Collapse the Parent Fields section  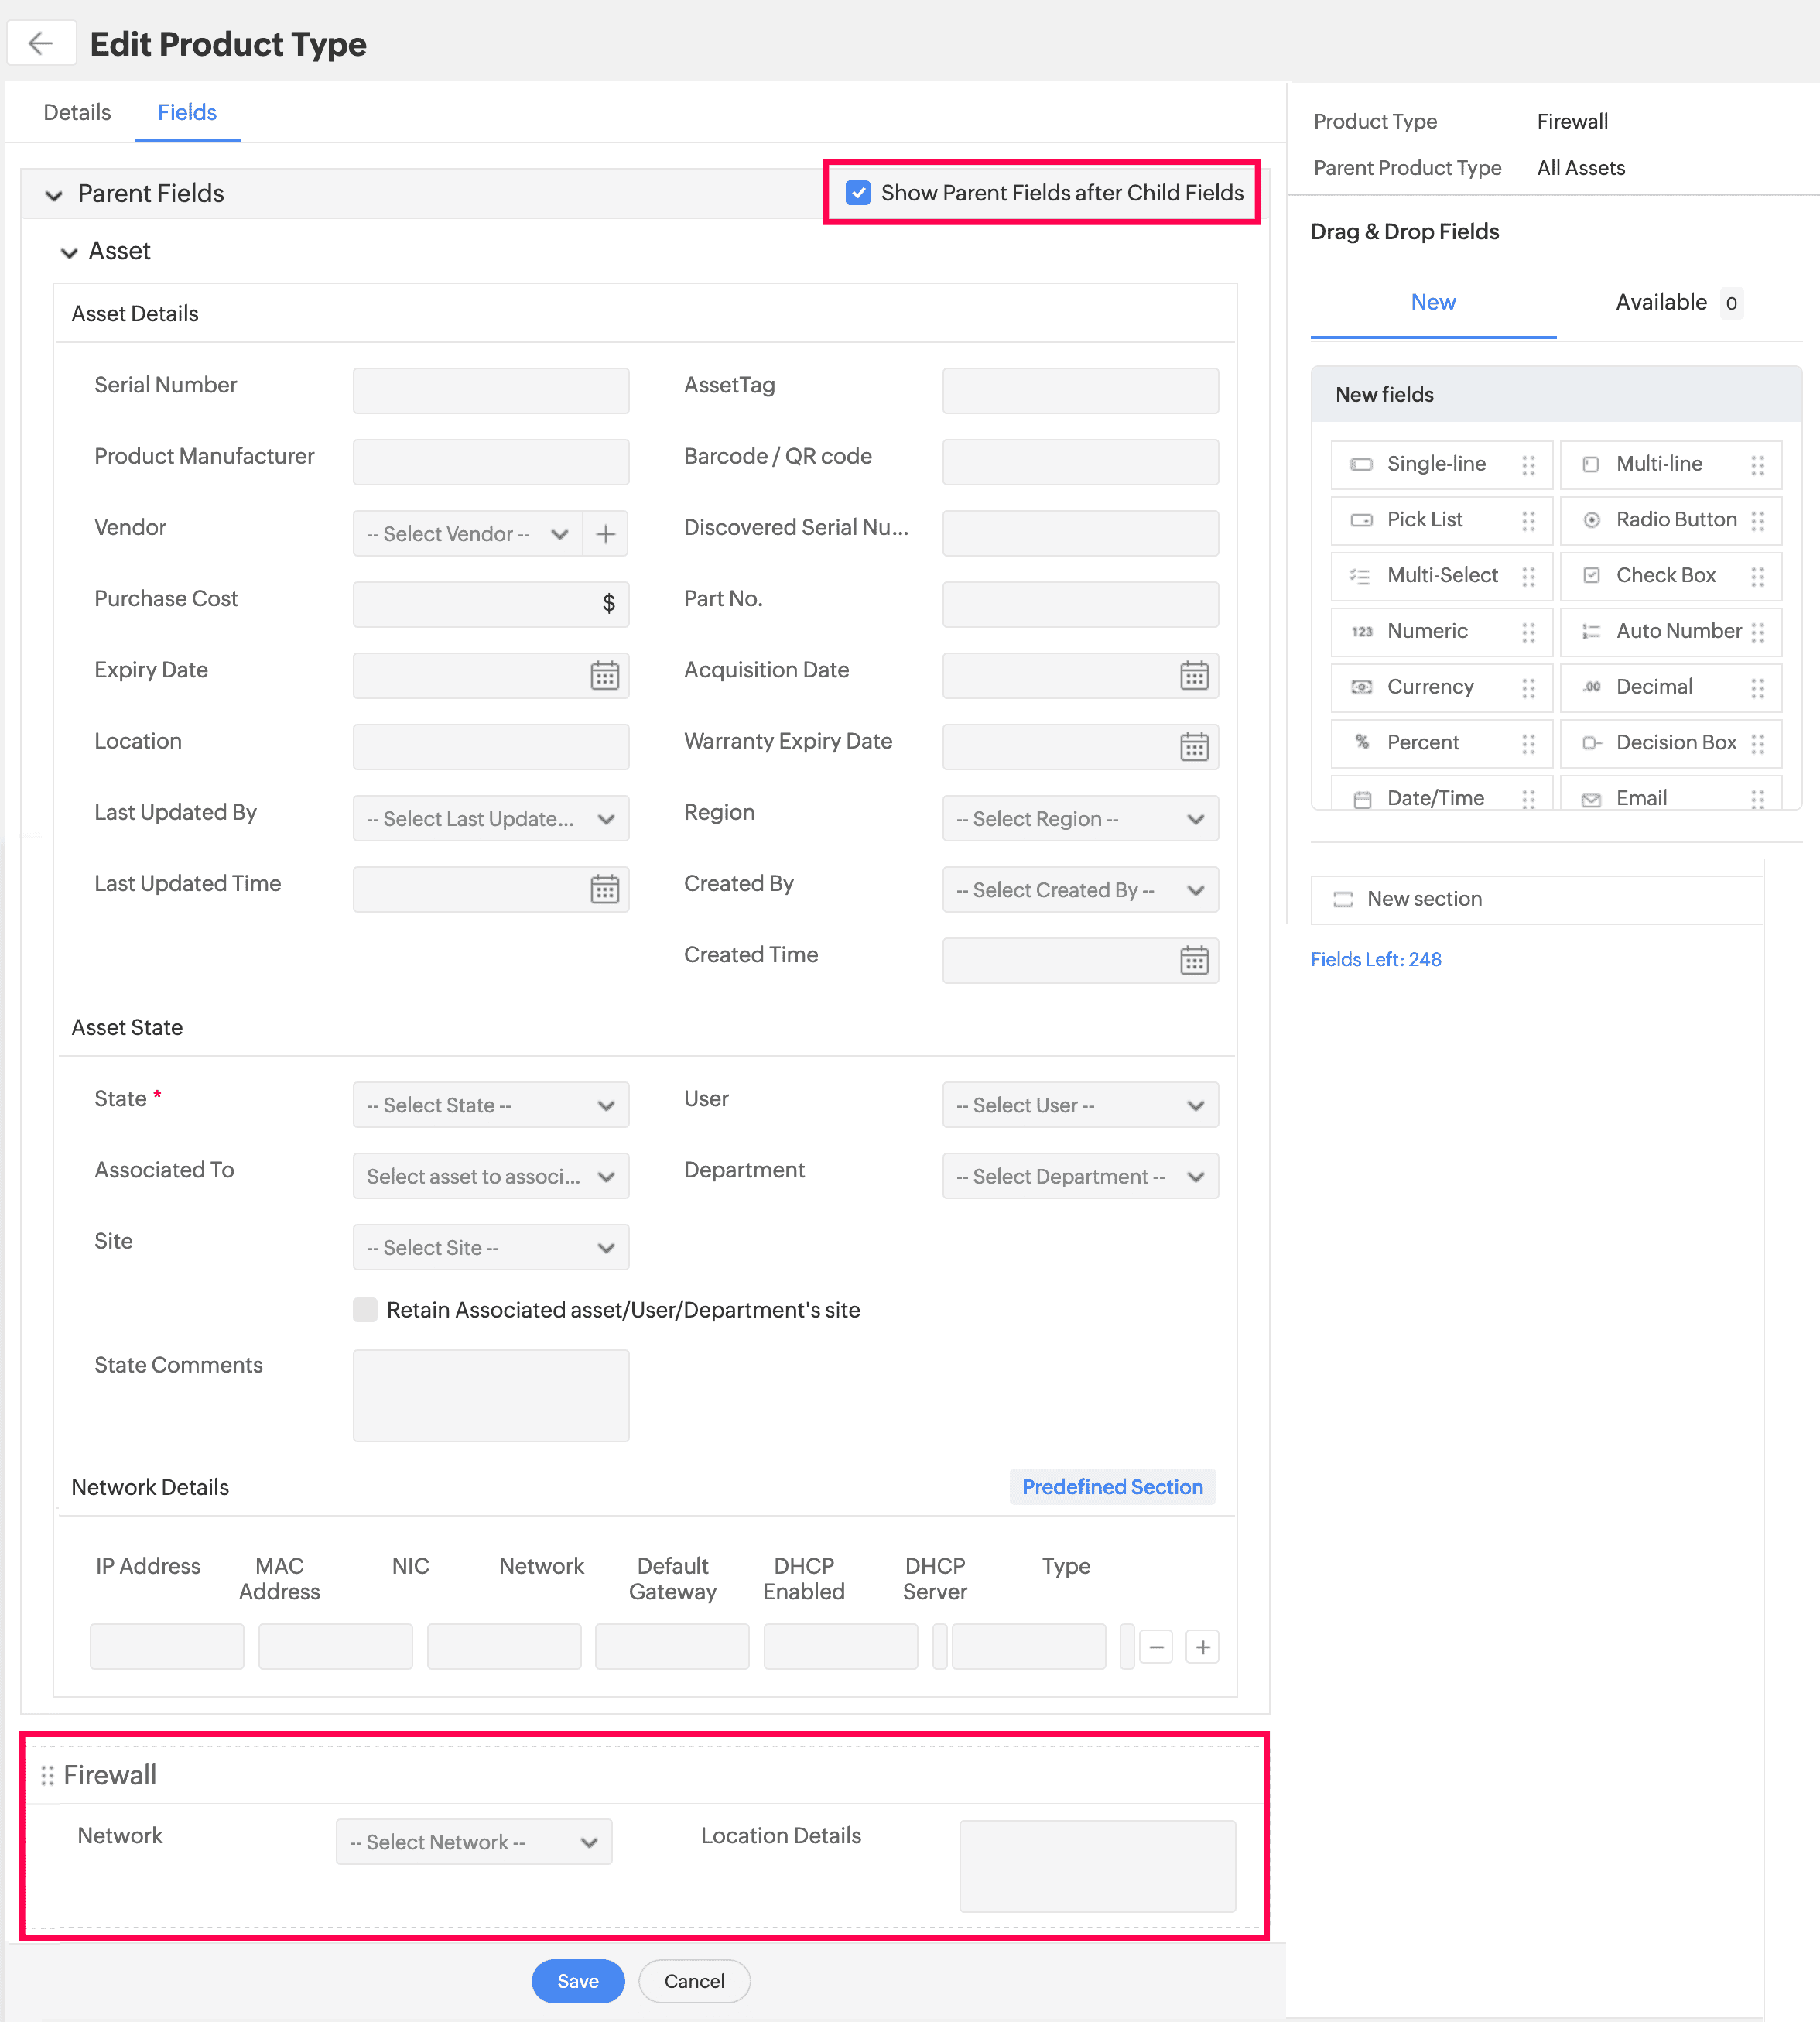54,195
